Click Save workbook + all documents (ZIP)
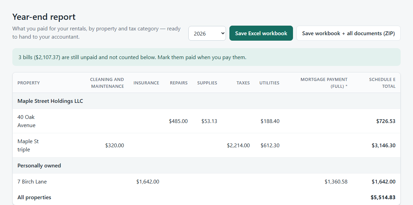The image size is (413, 205). coord(348,33)
